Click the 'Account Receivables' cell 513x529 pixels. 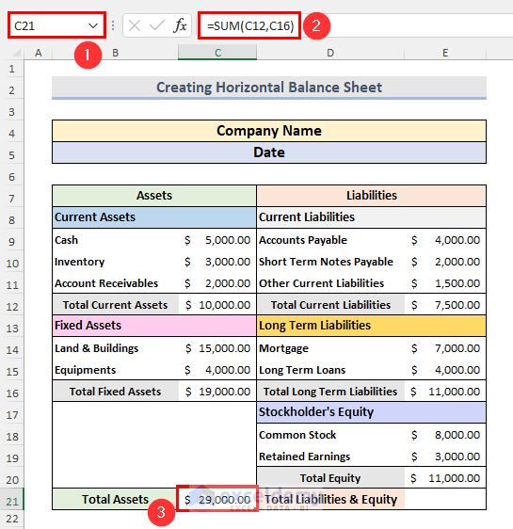116,283
